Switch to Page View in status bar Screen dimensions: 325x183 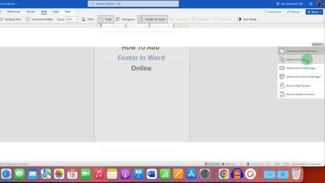coord(212,164)
